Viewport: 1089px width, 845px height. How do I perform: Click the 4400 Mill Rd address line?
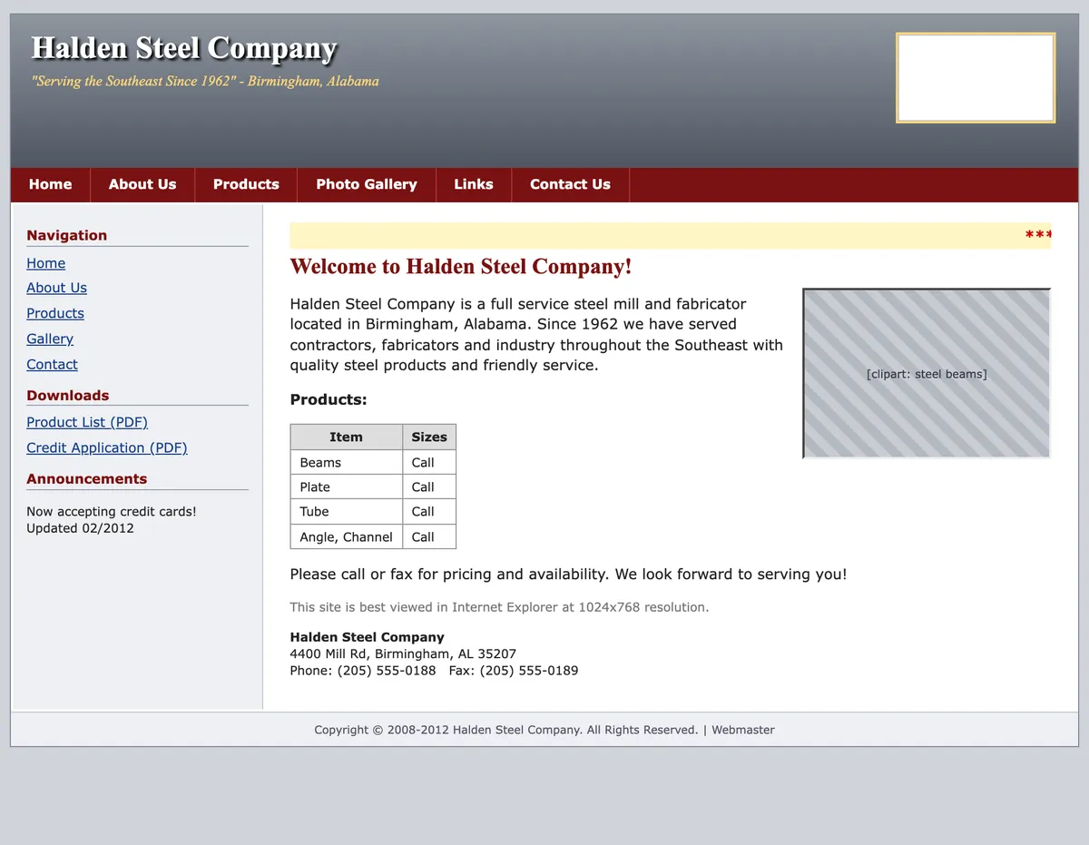pos(403,653)
